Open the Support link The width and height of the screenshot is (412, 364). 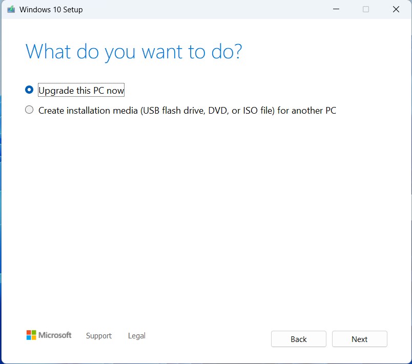coord(99,336)
